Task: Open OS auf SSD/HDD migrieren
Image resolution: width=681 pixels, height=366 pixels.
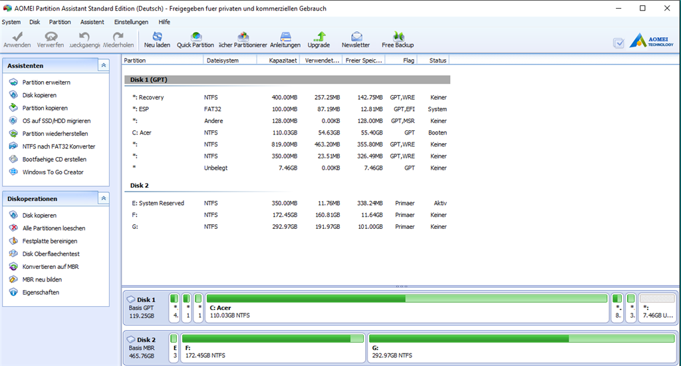Action: [x=57, y=121]
